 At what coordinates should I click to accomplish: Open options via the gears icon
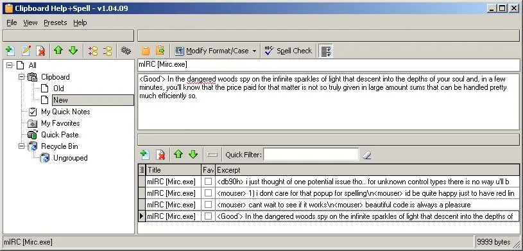coord(125,51)
